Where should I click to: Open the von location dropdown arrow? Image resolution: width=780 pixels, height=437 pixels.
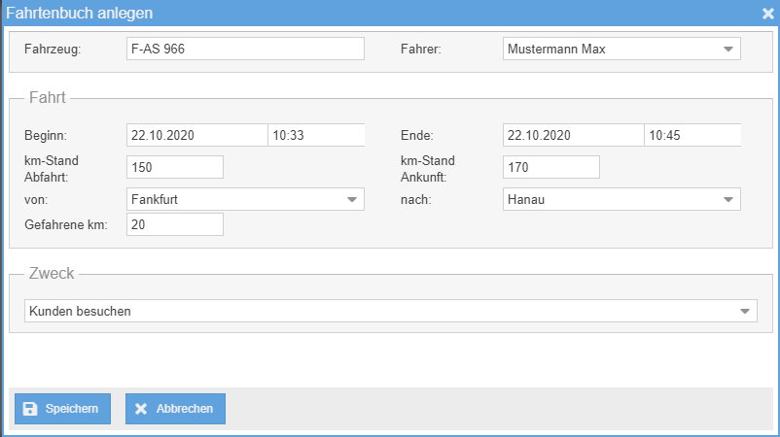pyautogui.click(x=351, y=199)
